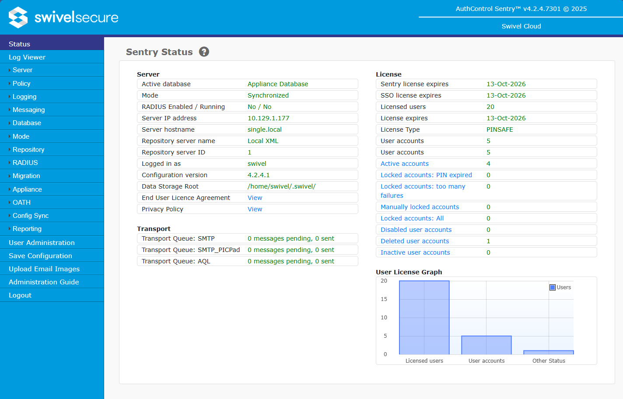The image size is (623, 399).
Task: Open the Log Viewer page
Action: 27,57
